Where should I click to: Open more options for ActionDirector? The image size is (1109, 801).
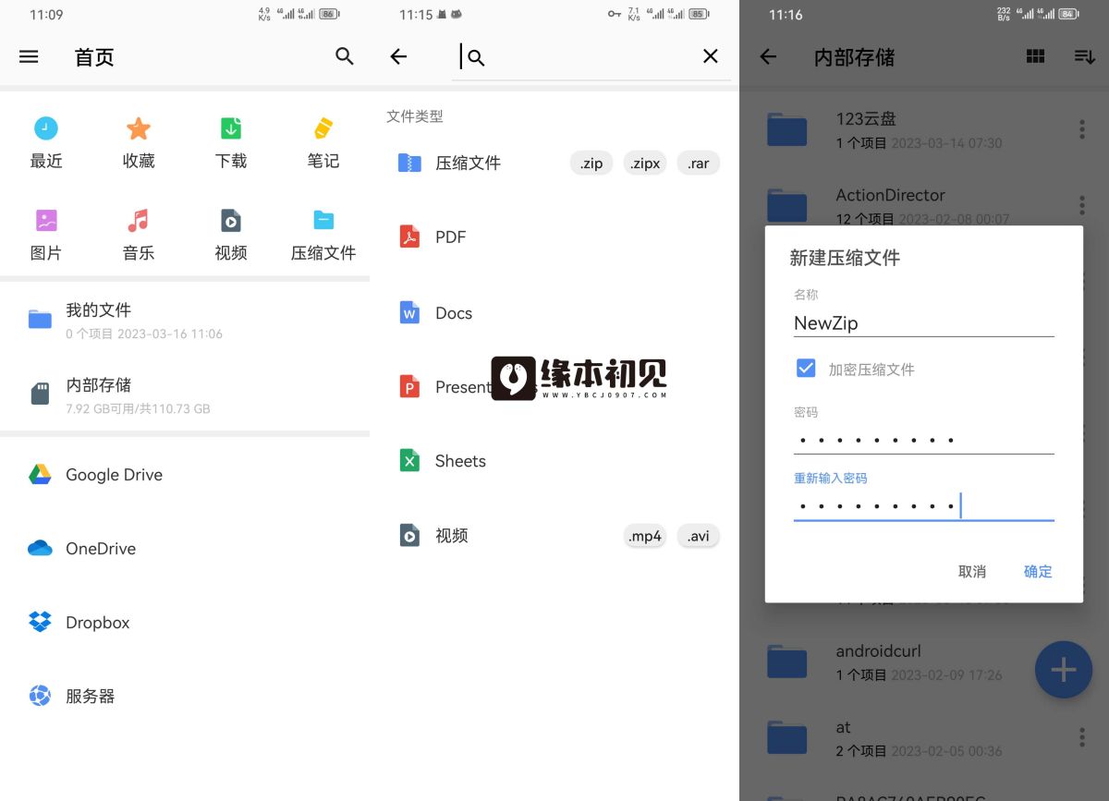pyautogui.click(x=1082, y=205)
